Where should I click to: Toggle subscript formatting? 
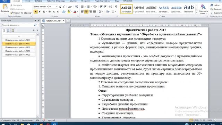54,11
